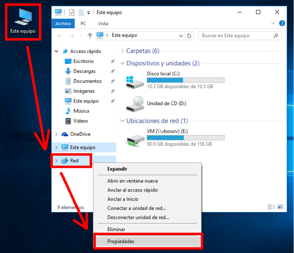Open the recent locations dropdown arrow

tap(82, 35)
